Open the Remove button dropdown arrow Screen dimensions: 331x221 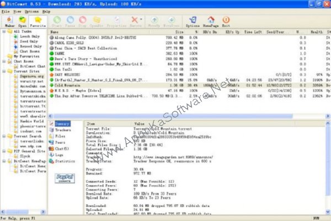pyautogui.click(x=141, y=19)
